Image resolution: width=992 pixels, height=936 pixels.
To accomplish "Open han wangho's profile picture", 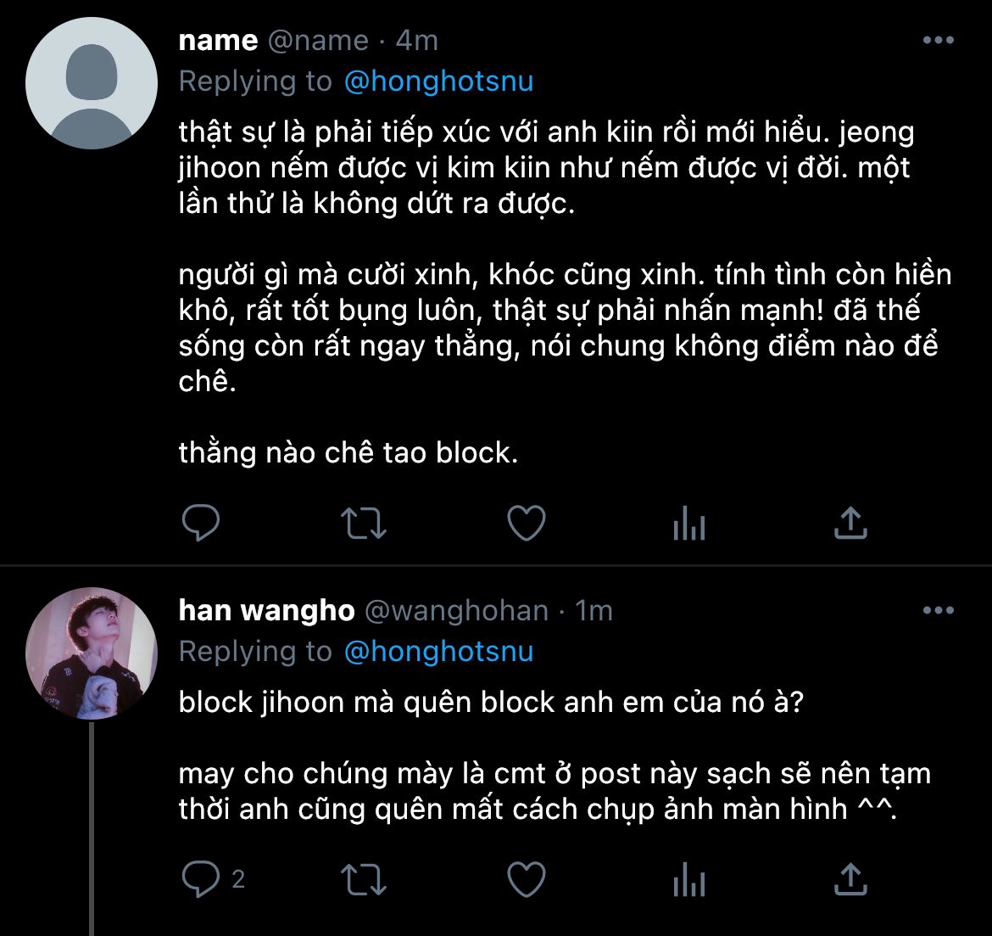I will (92, 653).
